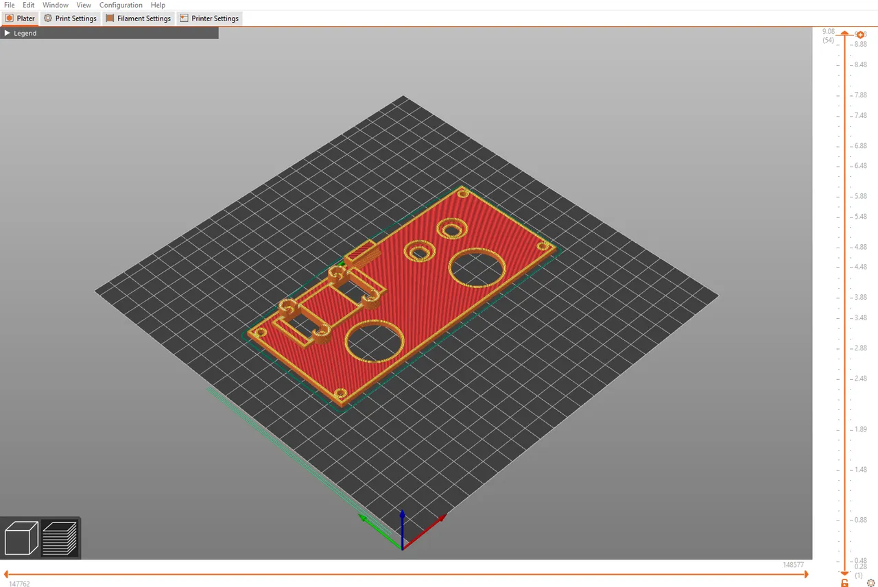
Task: Select the sliced layers preview icon
Action: pyautogui.click(x=60, y=538)
